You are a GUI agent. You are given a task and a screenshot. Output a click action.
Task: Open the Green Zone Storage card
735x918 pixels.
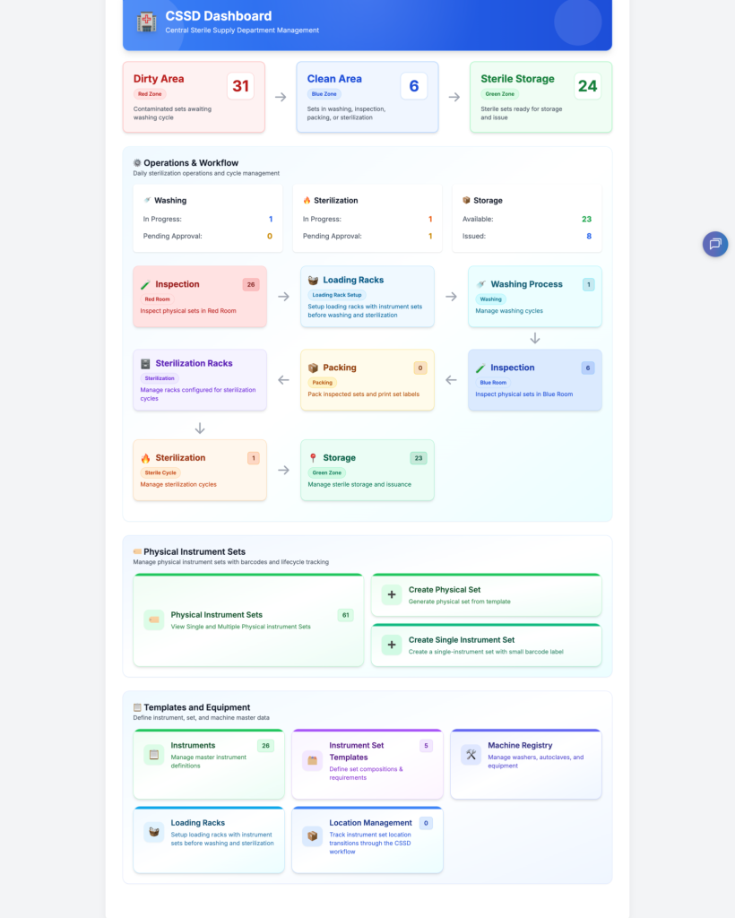pos(367,470)
